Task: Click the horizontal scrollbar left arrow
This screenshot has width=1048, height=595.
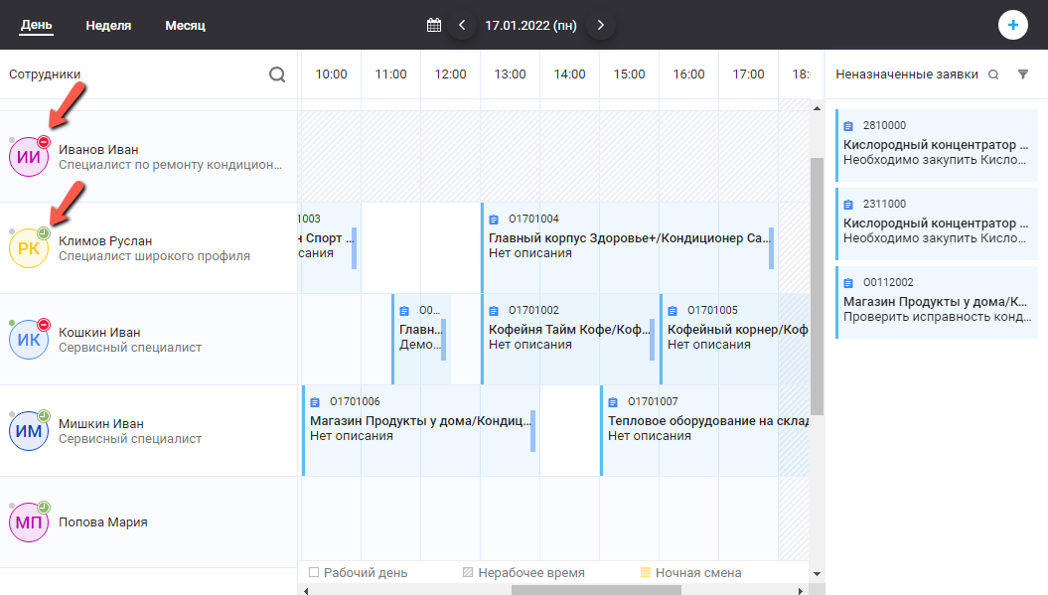Action: 305,590
